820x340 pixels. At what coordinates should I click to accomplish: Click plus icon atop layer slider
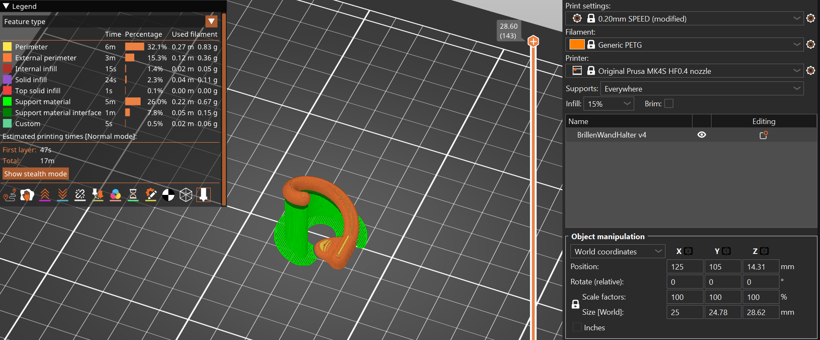533,41
